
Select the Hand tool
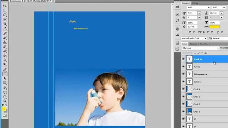[x=5, y=97]
